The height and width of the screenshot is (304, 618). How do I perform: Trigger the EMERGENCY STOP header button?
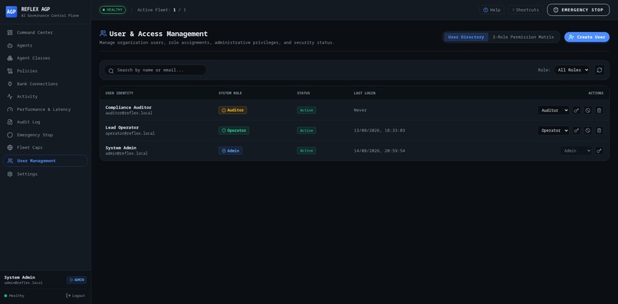[578, 10]
